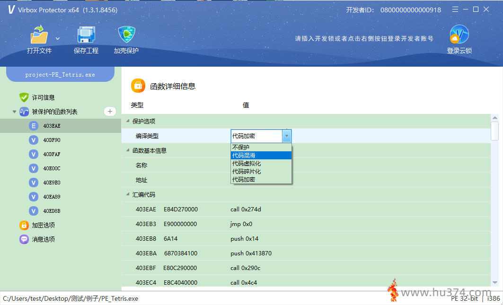The width and height of the screenshot is (503, 305).
Task: Click waveform icon of 被保护的函数列表
Action: tap(24, 112)
